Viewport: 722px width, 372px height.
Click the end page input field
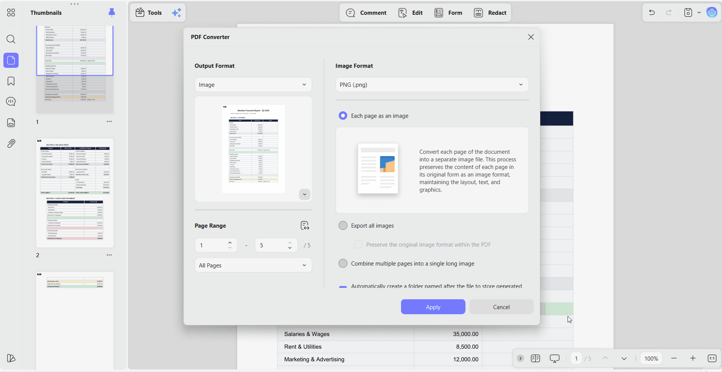tap(271, 245)
